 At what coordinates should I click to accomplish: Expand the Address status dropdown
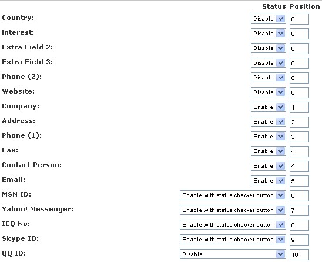tap(268, 122)
